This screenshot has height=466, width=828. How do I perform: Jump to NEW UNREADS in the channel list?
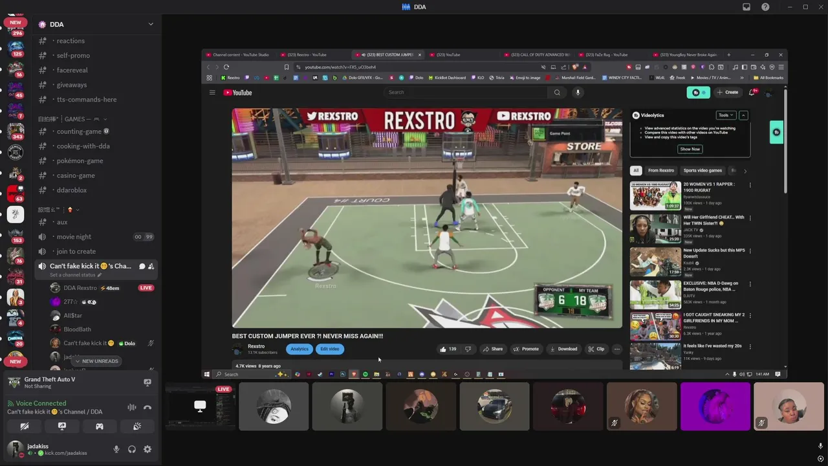[x=96, y=361]
